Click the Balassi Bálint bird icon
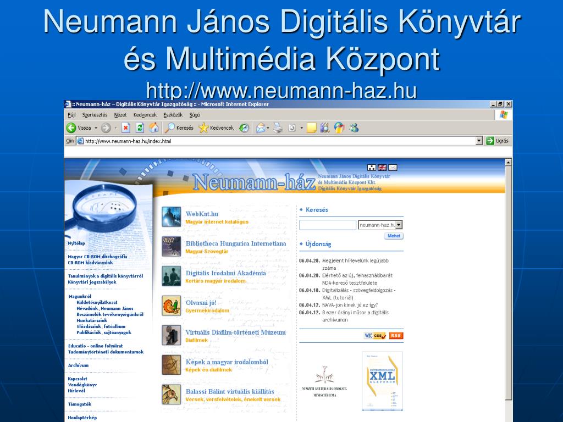Image resolution: width=563 pixels, height=422 pixels. [x=172, y=395]
